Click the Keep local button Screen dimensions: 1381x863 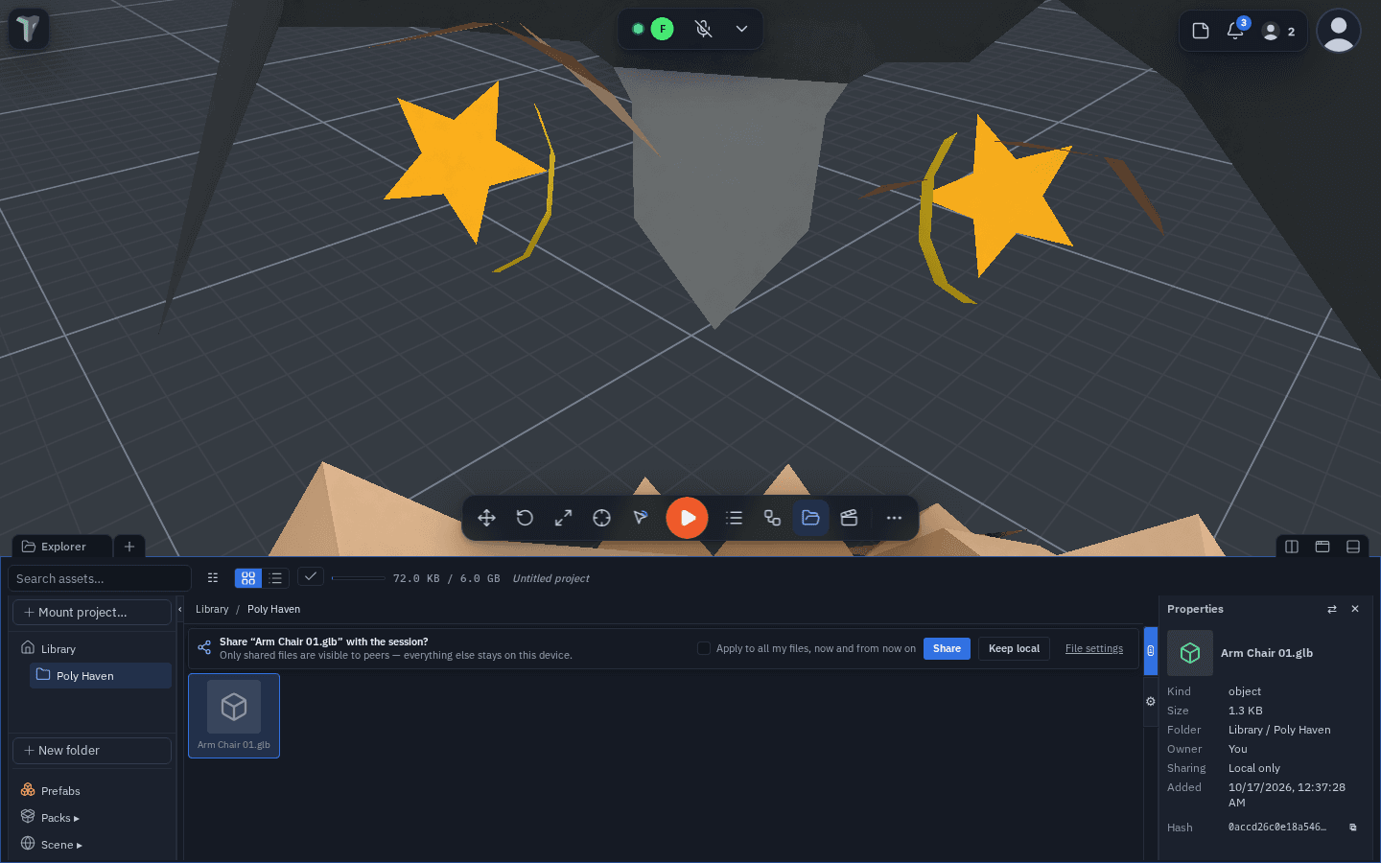coord(1014,648)
